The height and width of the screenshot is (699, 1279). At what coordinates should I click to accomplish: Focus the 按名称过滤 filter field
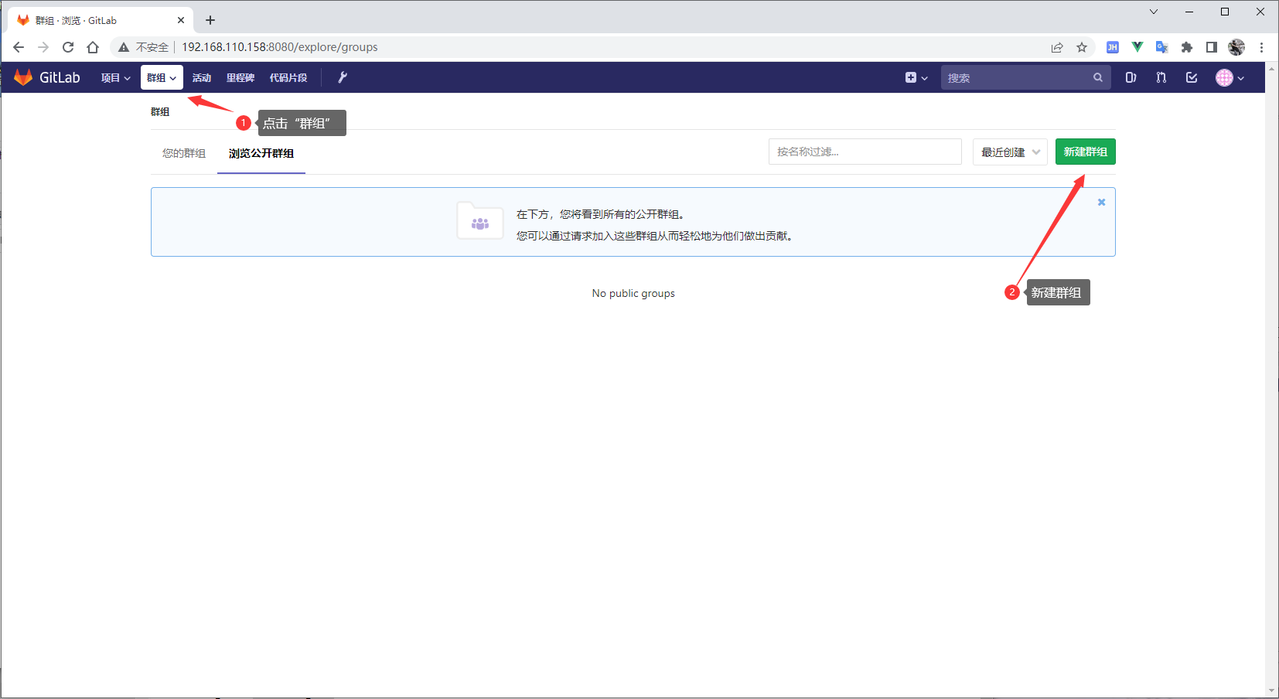pyautogui.click(x=865, y=152)
